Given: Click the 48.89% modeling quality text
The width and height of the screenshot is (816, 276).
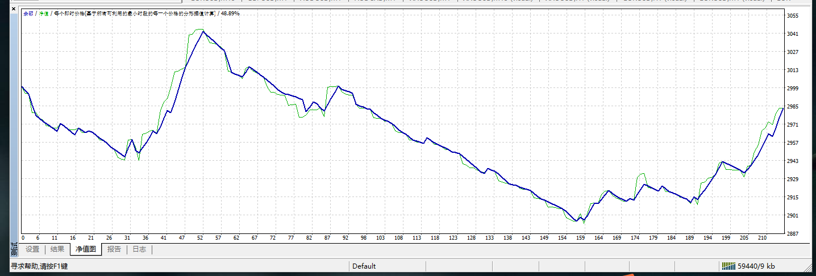Looking at the screenshot, I should [x=230, y=13].
